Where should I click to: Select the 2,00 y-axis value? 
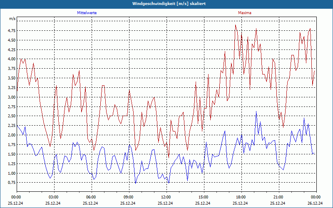coord(12,135)
